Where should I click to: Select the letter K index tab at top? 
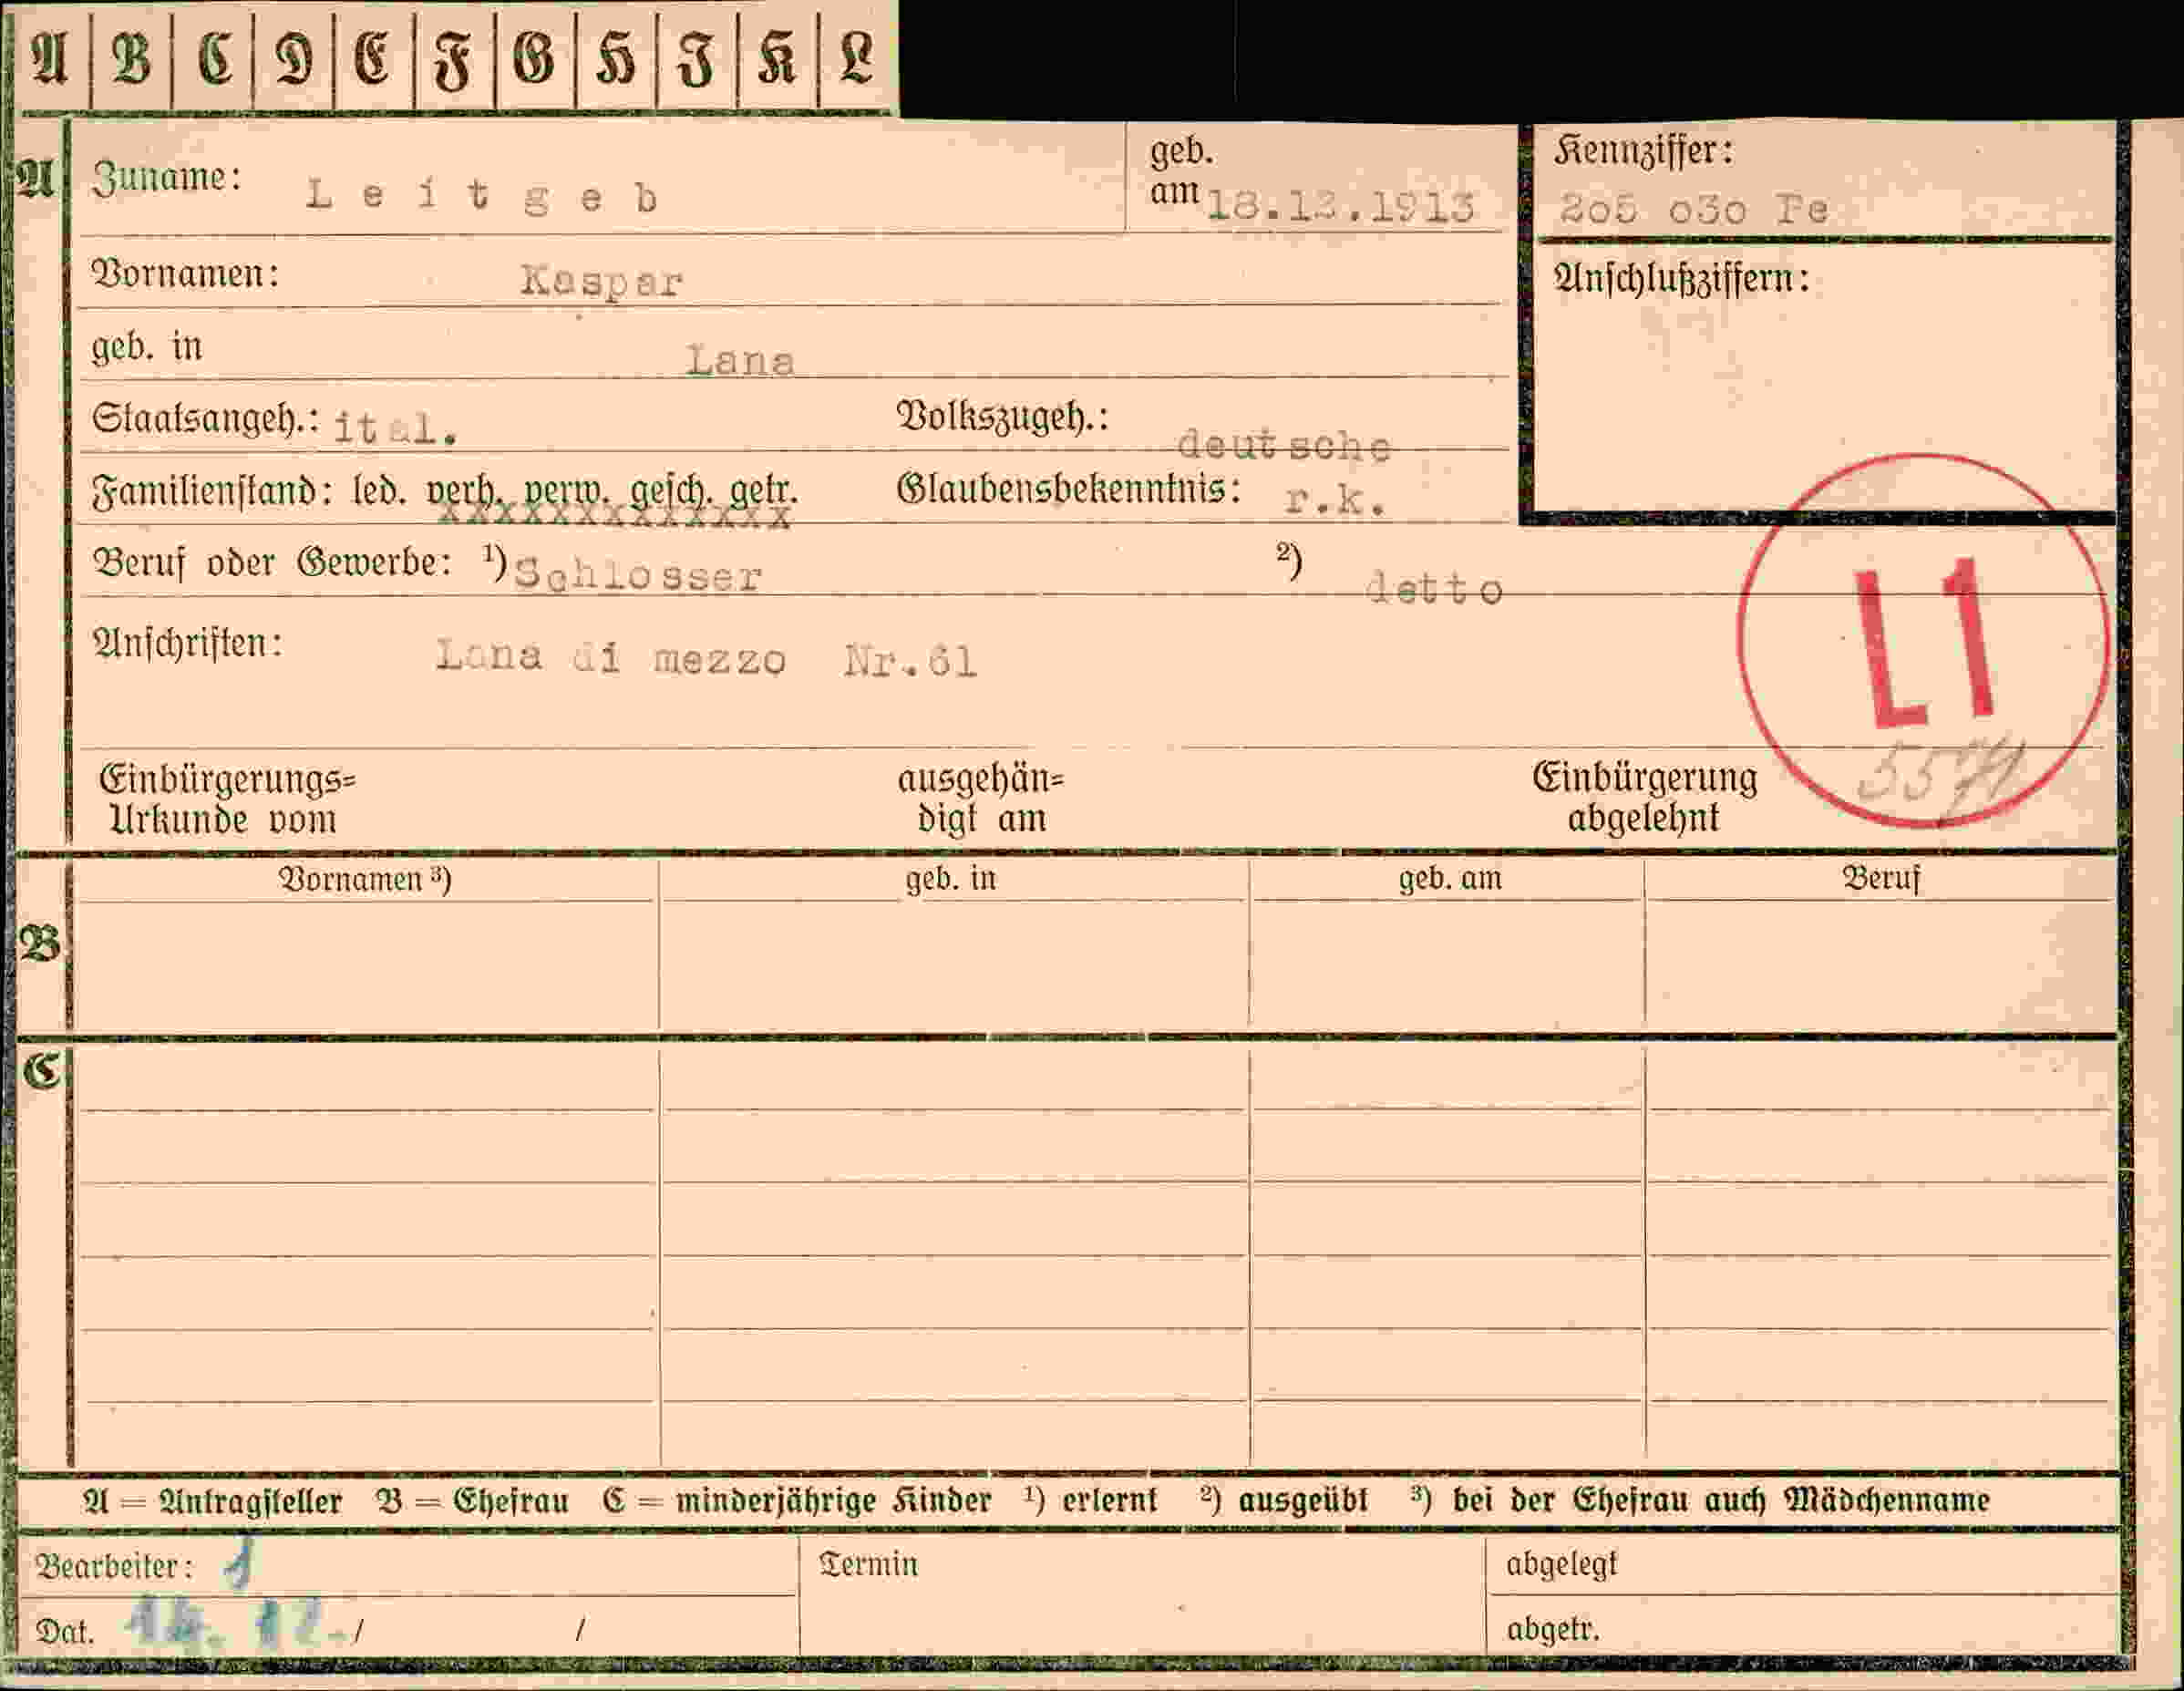tap(777, 58)
